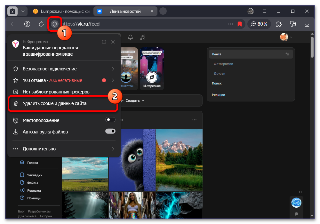
Task: Open zoom control showing 80 %
Action: 259,24
